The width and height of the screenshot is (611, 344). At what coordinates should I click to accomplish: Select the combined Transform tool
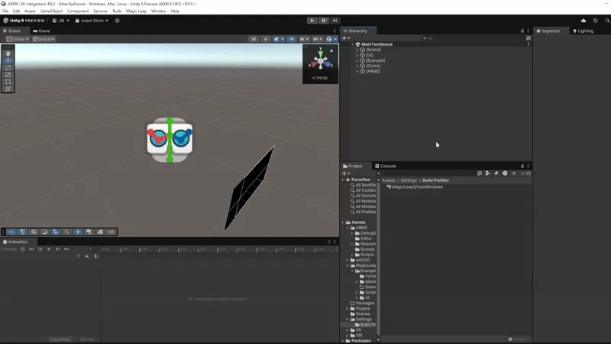pos(8,89)
